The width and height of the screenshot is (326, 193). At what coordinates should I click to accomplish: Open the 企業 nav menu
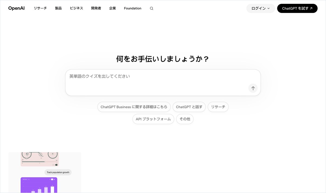pos(112,8)
